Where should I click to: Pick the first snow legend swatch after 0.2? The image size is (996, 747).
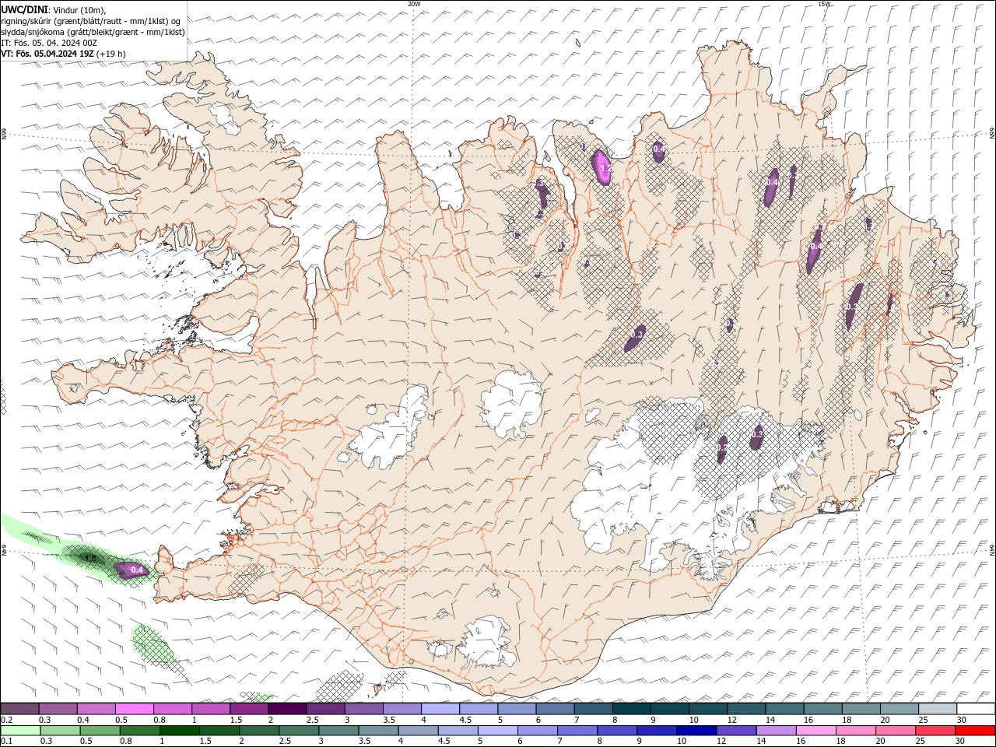point(19,708)
